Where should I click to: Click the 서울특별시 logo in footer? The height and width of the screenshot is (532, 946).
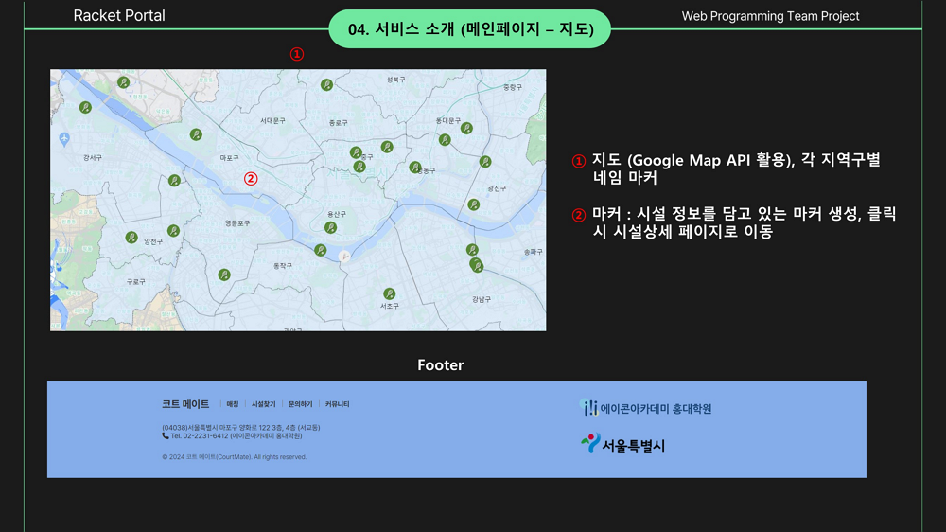(x=622, y=445)
